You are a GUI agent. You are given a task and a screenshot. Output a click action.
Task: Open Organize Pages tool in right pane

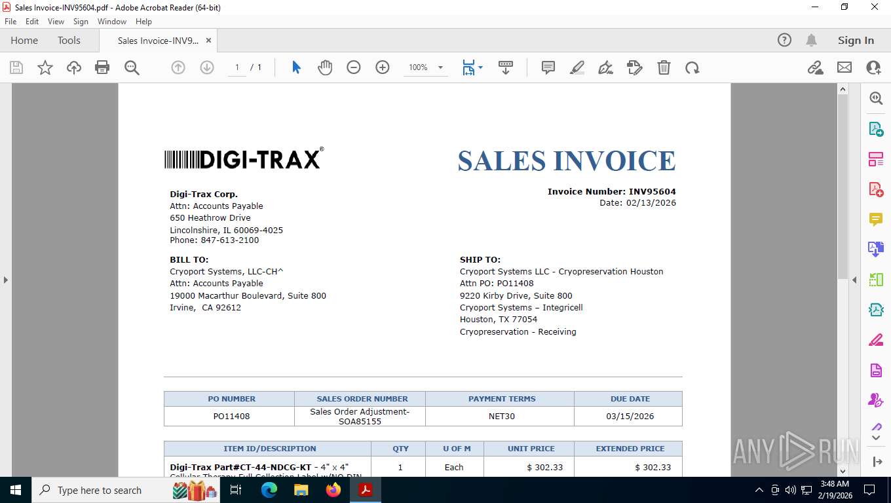[876, 280]
